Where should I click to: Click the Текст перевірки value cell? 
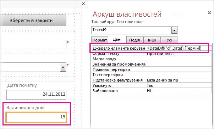tap(179, 75)
